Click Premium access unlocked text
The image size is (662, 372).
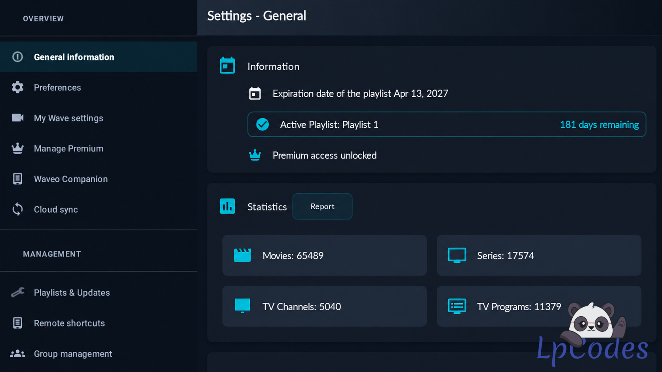click(x=325, y=155)
